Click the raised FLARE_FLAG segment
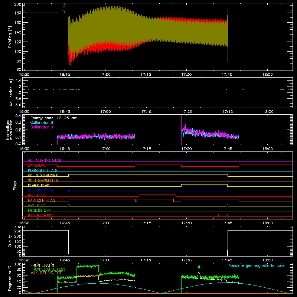Screen dimensions: 297x297 205,184
